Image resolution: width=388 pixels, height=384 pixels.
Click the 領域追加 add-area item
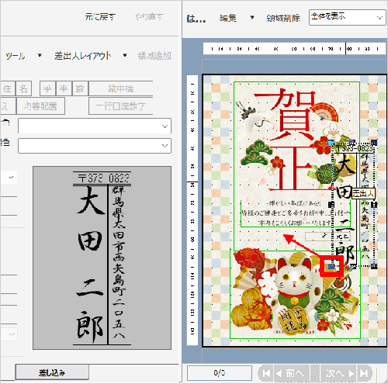154,56
